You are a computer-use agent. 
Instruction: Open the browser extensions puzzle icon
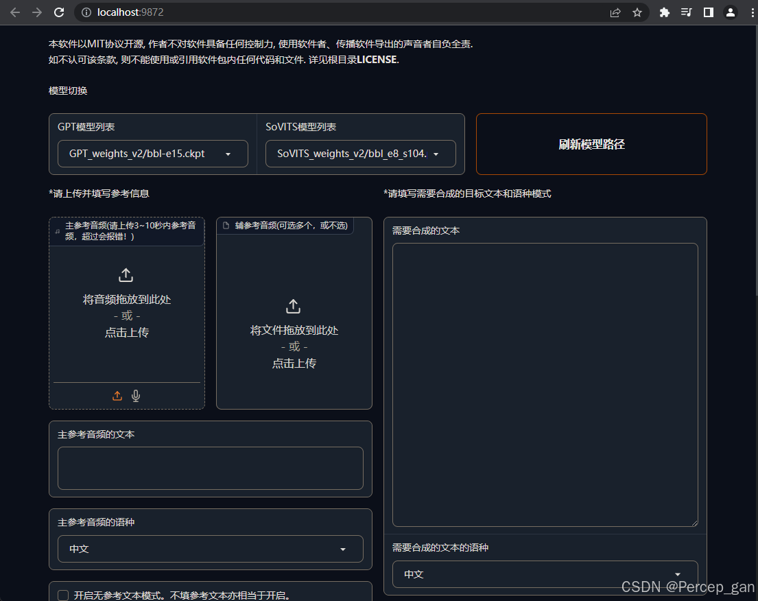point(664,12)
